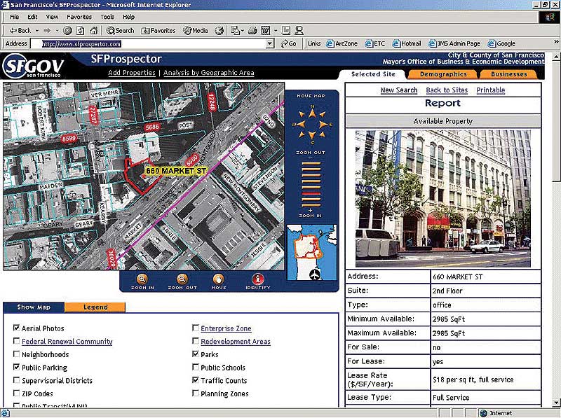Uncheck the Parks layer
Viewport: 561px width, 418px height.
tap(196, 354)
